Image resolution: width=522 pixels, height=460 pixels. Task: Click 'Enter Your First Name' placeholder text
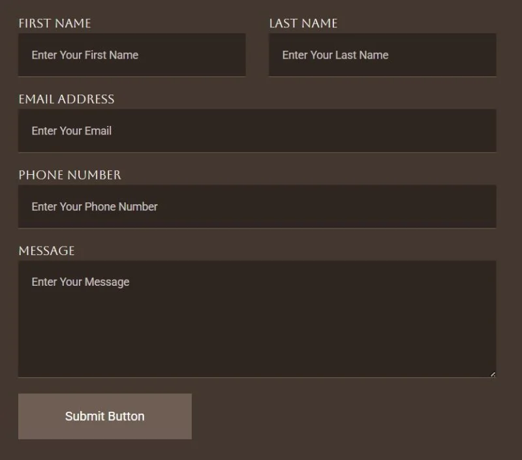pyautogui.click(x=85, y=55)
